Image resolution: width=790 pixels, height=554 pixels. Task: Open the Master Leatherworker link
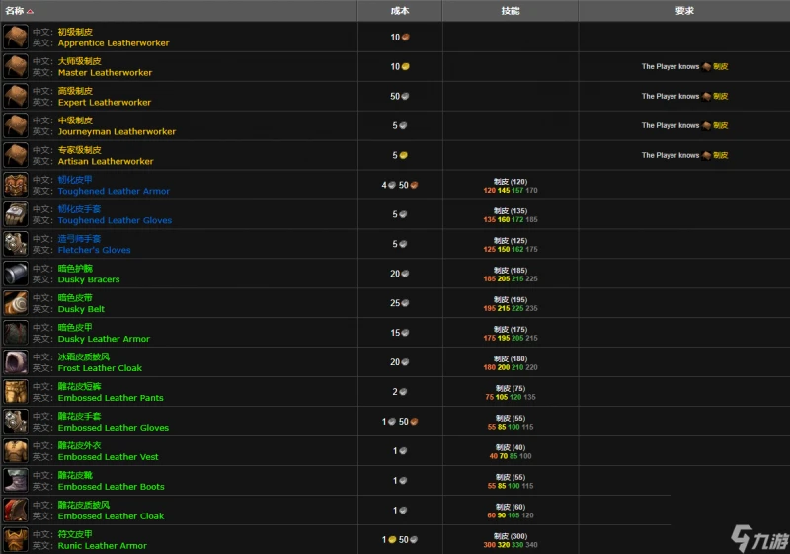[x=105, y=73]
